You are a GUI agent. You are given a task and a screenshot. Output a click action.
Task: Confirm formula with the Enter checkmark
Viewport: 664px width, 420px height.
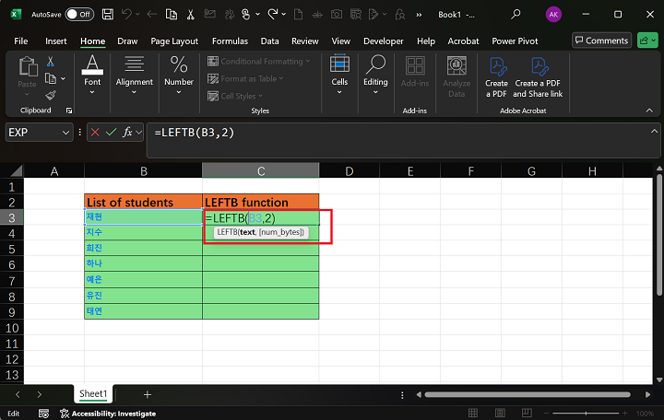point(112,133)
